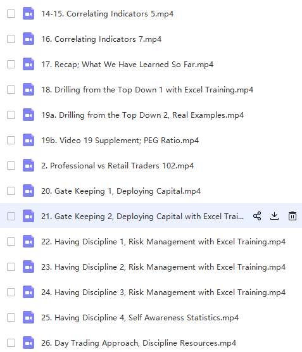Screen dimensions: 302x352
Task: Check the box for 18. Drilling from the Top Down 1
Action: [x=11, y=90]
